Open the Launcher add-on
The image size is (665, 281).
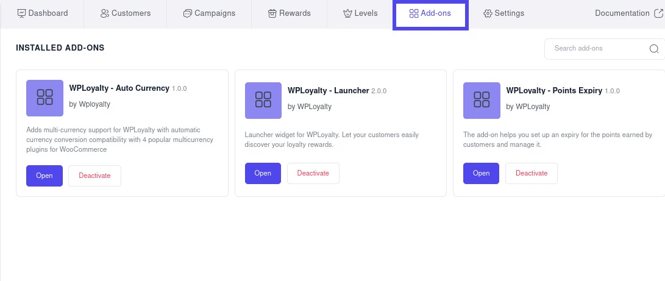click(263, 173)
